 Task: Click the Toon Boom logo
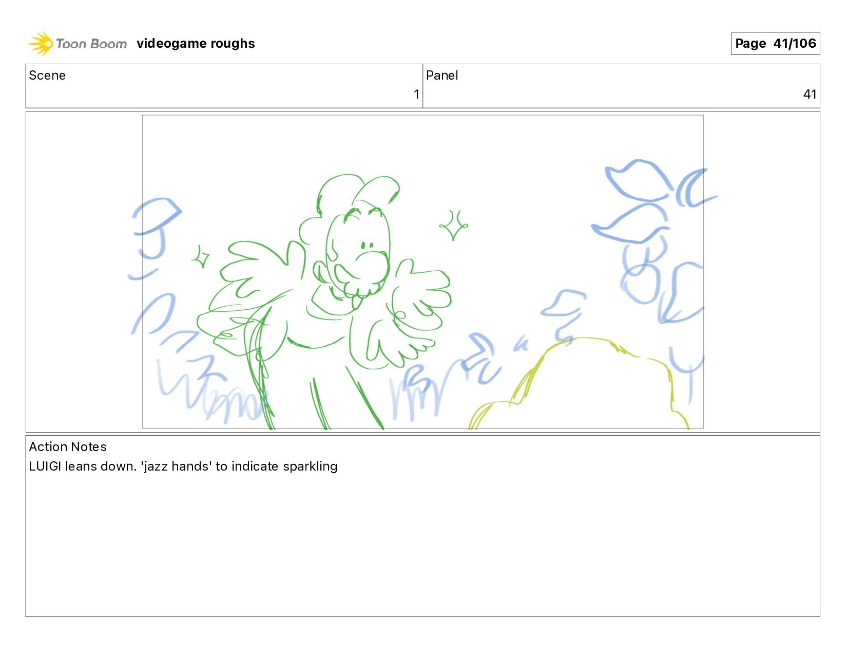[78, 44]
